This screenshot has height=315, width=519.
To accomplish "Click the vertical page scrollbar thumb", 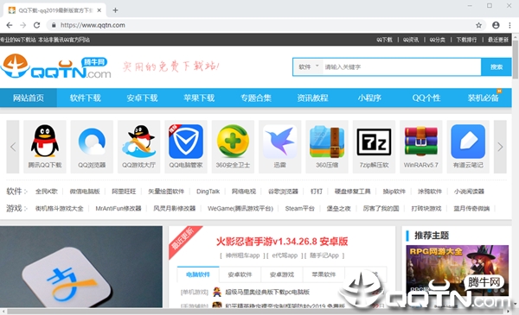I will coord(516,60).
